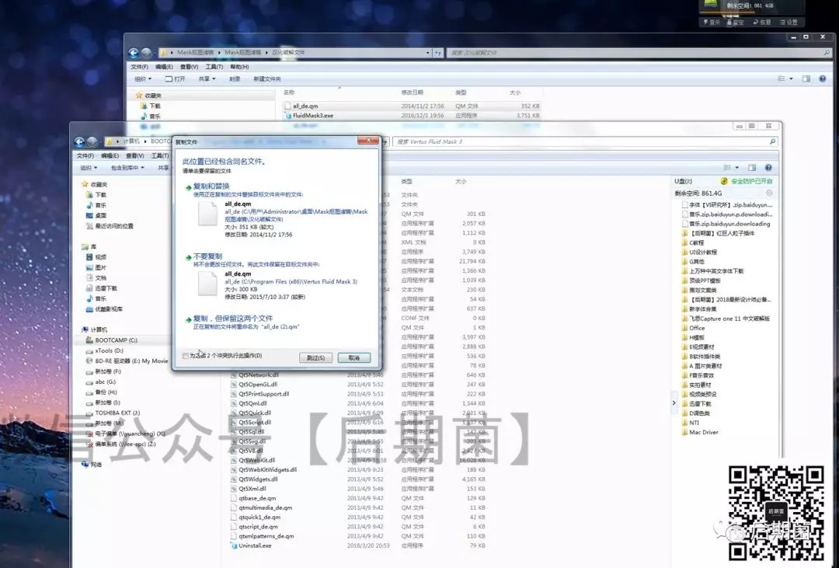Select qtbase_de.qm file
This screenshot has width=839, height=568.
[x=257, y=498]
